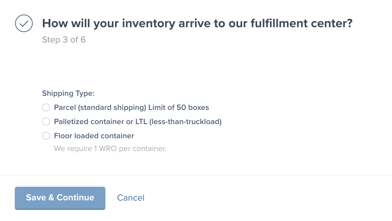This screenshot has height=221, width=392.
Task: Select the Parcel (standard shipping) option
Action: point(46,107)
